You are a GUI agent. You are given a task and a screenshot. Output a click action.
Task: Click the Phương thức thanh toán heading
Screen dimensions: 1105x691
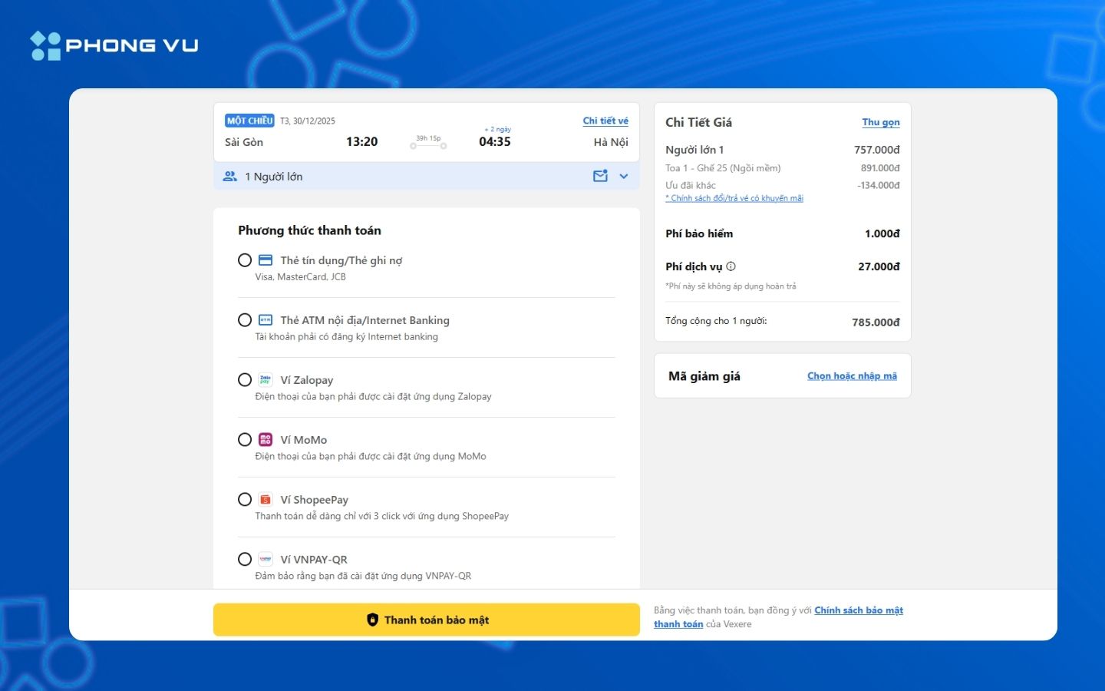pos(309,230)
